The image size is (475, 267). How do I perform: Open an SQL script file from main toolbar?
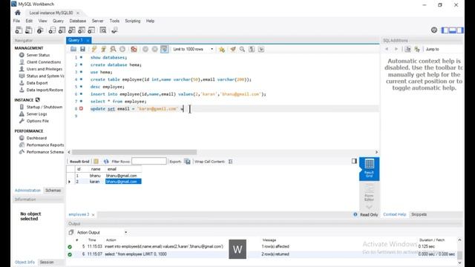[x=29, y=30]
